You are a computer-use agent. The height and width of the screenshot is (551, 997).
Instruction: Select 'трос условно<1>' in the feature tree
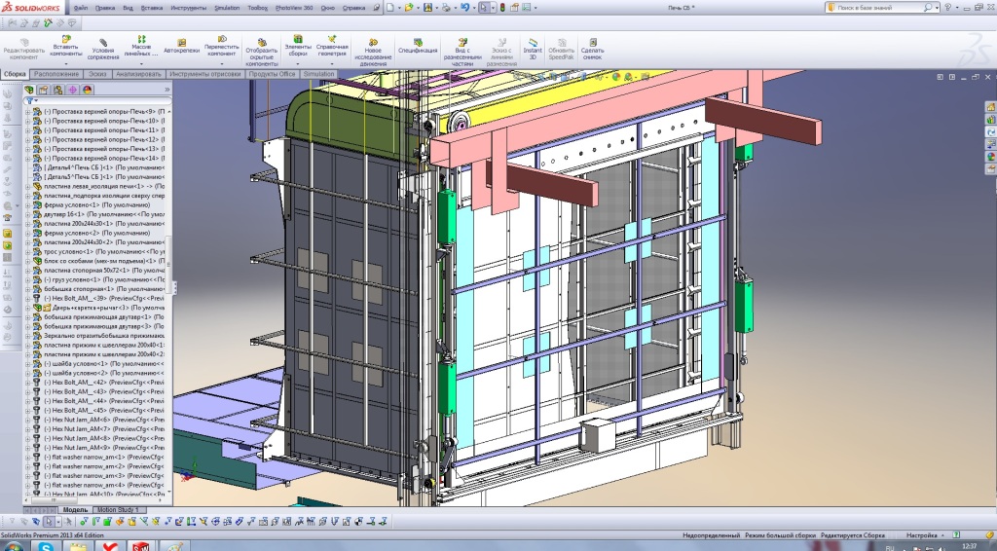(x=66, y=251)
